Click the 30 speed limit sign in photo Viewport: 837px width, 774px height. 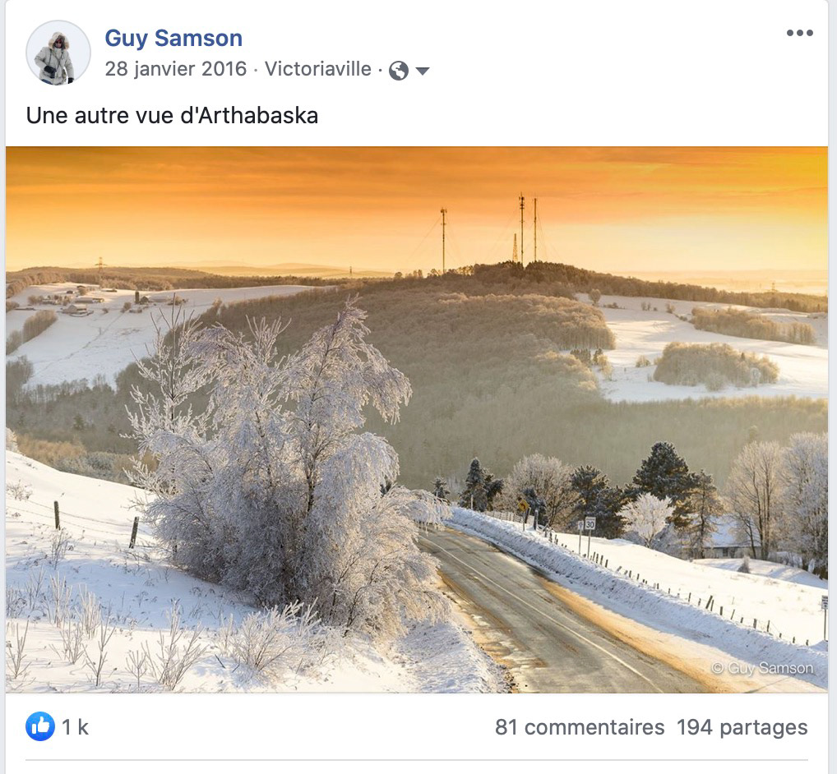[x=590, y=524]
